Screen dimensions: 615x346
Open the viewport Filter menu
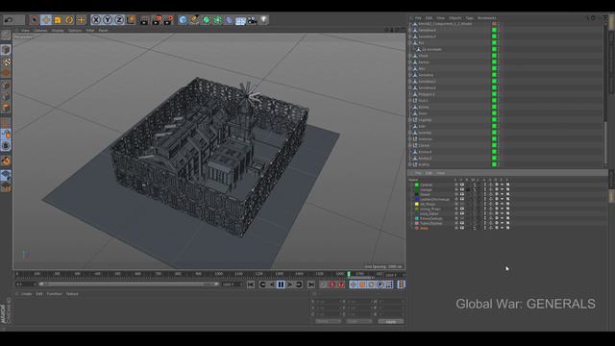coord(89,30)
